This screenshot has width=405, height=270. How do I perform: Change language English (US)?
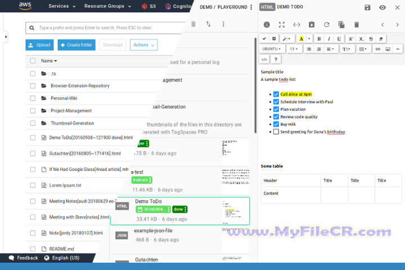(x=62, y=258)
